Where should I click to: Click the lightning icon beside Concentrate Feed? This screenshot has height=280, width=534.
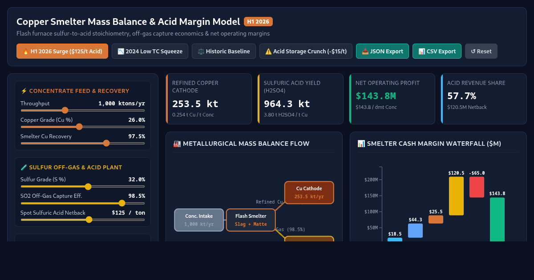[x=24, y=91]
